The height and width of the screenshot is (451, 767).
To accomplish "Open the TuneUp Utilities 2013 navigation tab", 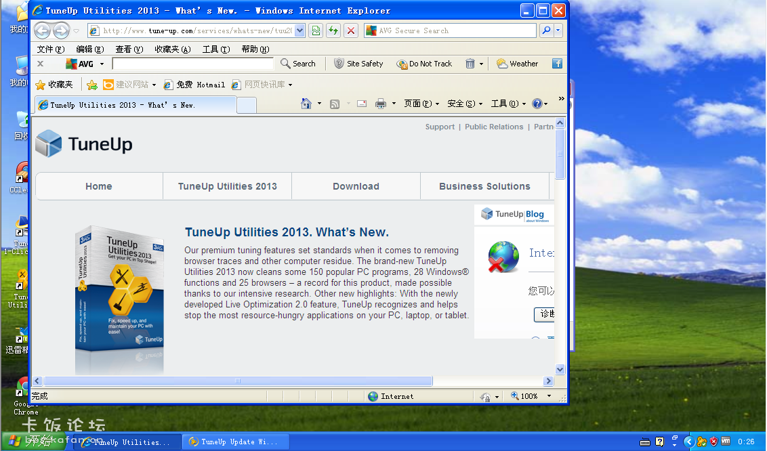I will [x=228, y=187].
